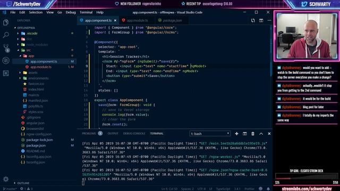Click the streamlabs.com/schwartydev link
The image size is (340, 191).
point(307,189)
